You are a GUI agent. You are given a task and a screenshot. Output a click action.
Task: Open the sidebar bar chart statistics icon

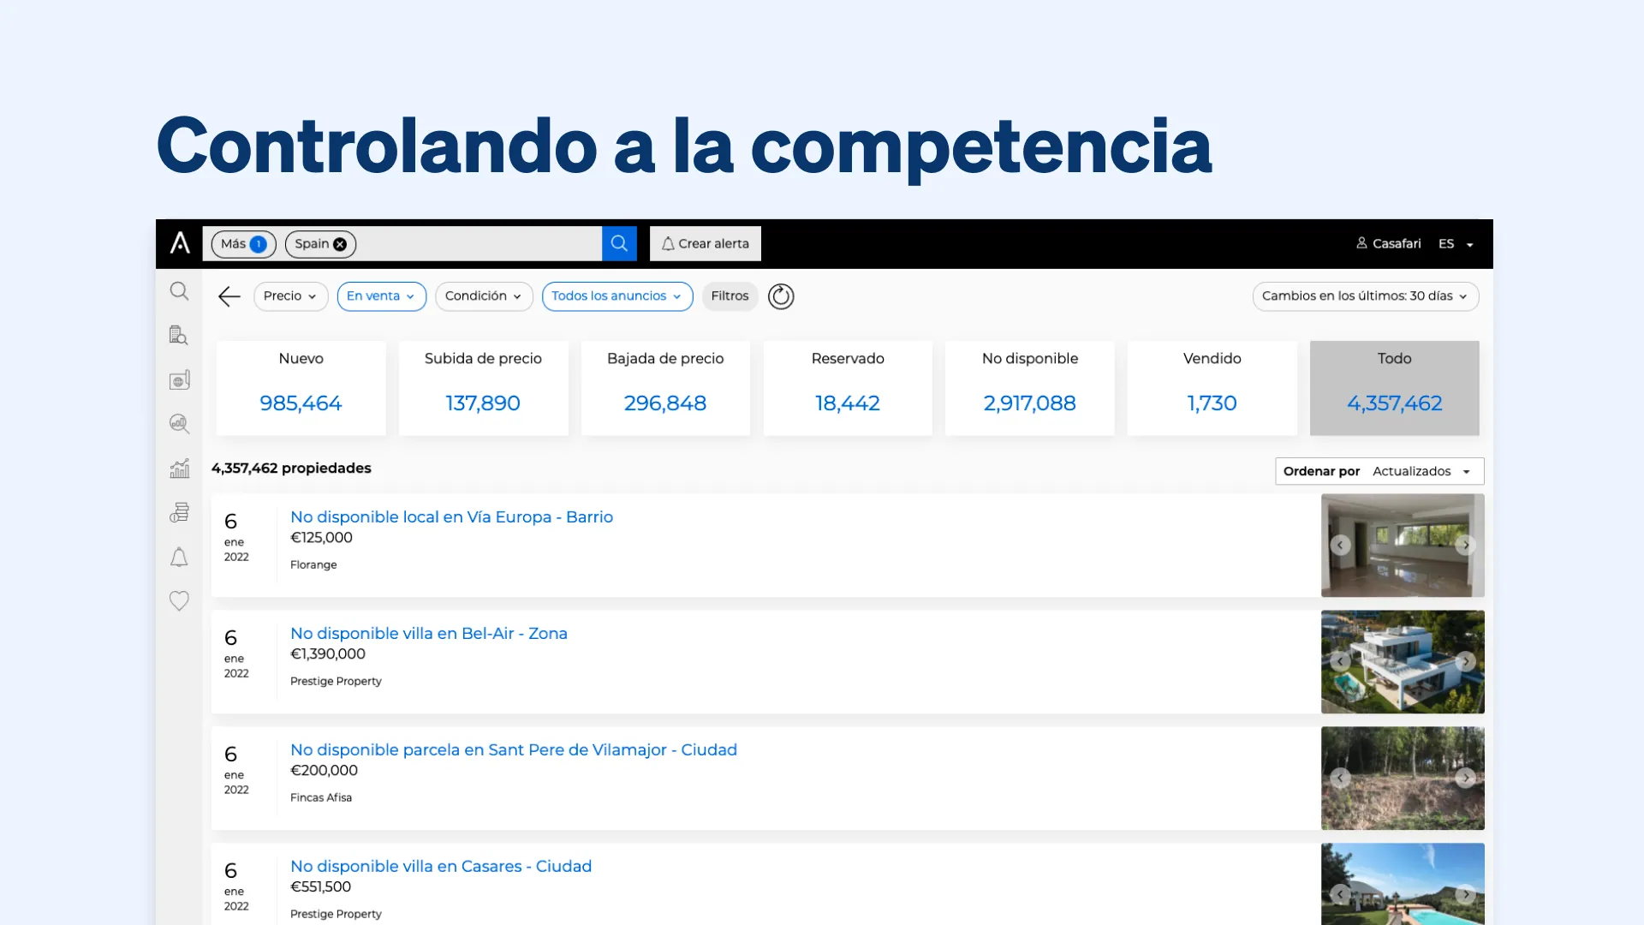[x=179, y=468]
